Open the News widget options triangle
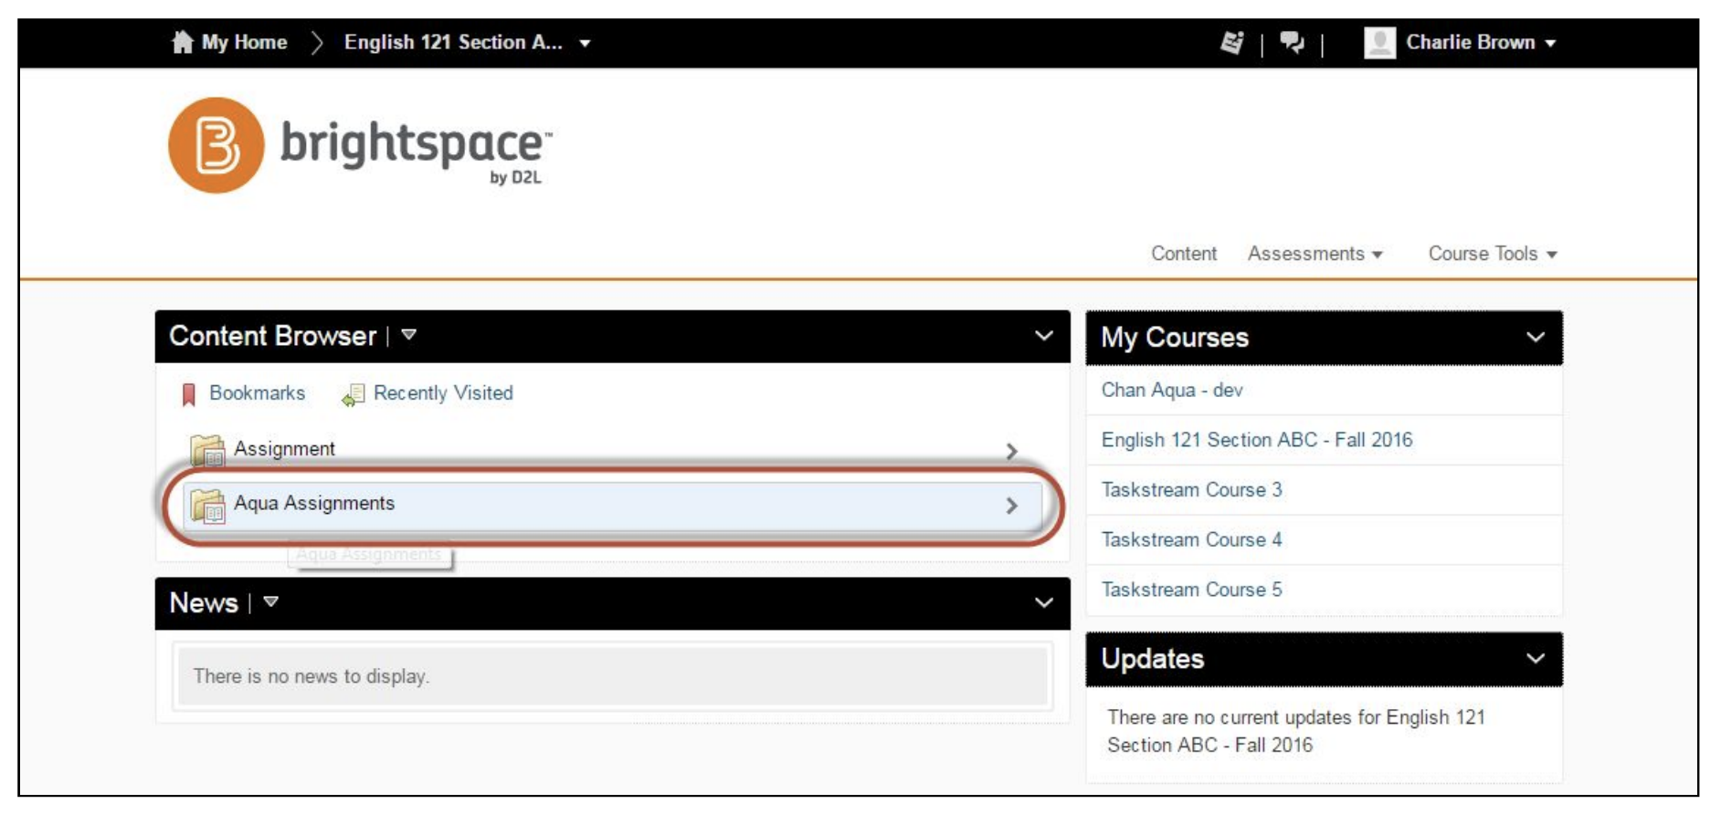Image resolution: width=1721 pixels, height=825 pixels. [x=270, y=602]
